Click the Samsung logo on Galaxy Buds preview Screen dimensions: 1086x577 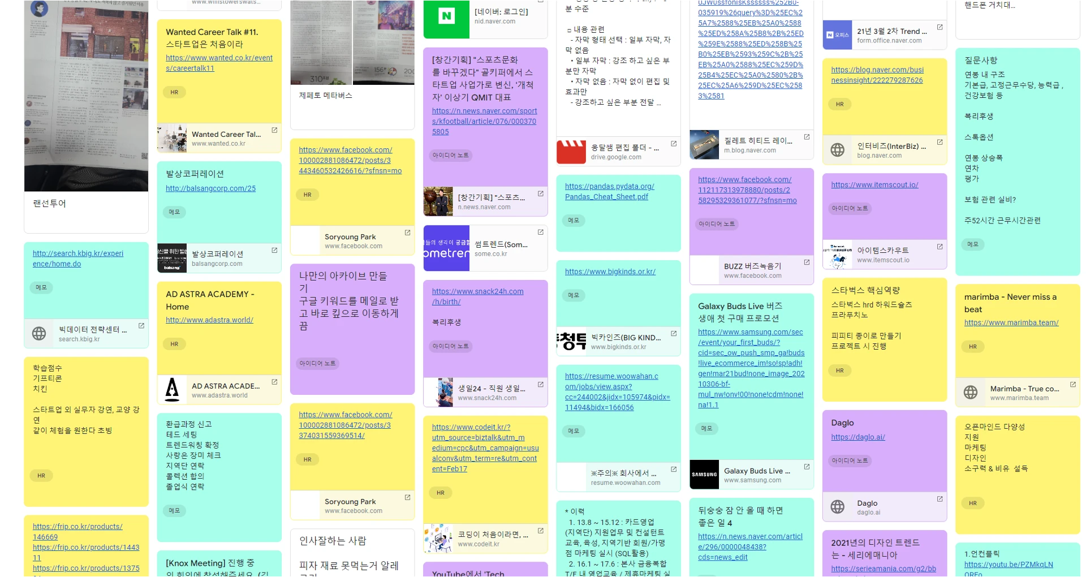pyautogui.click(x=704, y=475)
